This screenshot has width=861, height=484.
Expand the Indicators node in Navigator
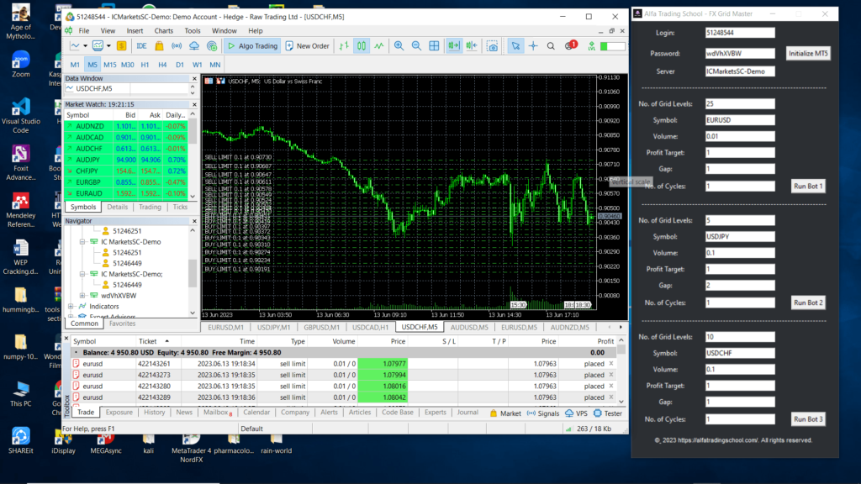[x=70, y=306]
